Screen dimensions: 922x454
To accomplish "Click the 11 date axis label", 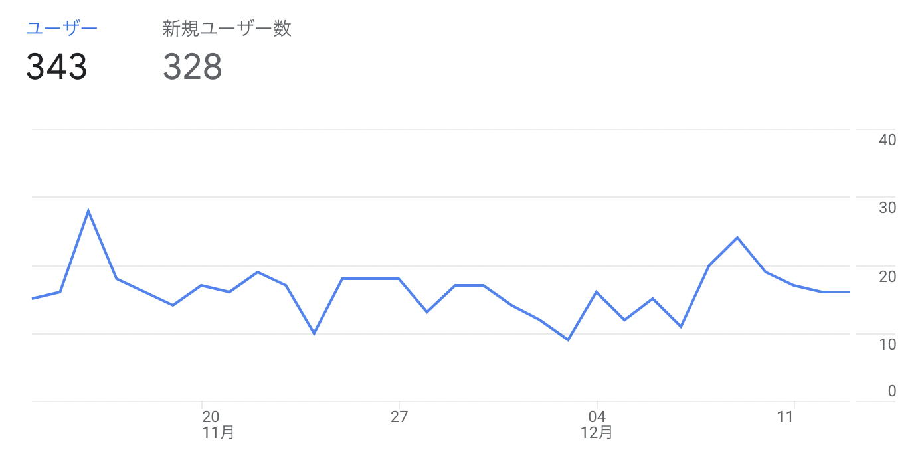I will point(786,417).
